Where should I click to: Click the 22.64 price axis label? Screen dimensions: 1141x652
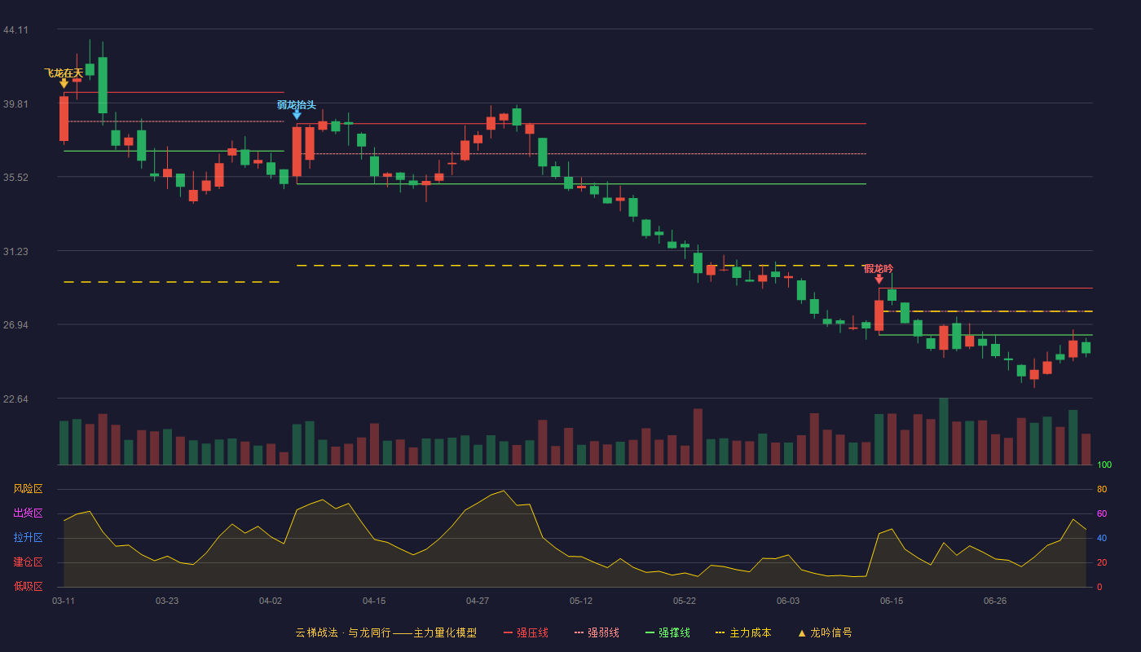15,399
